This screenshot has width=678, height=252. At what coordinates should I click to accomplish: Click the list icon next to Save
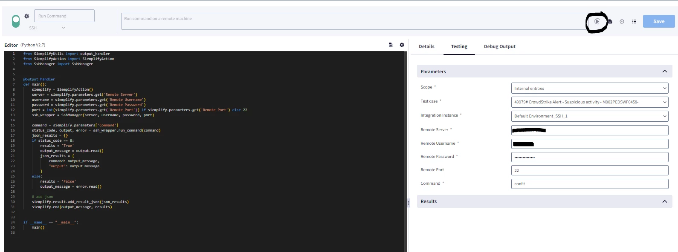[x=634, y=22]
